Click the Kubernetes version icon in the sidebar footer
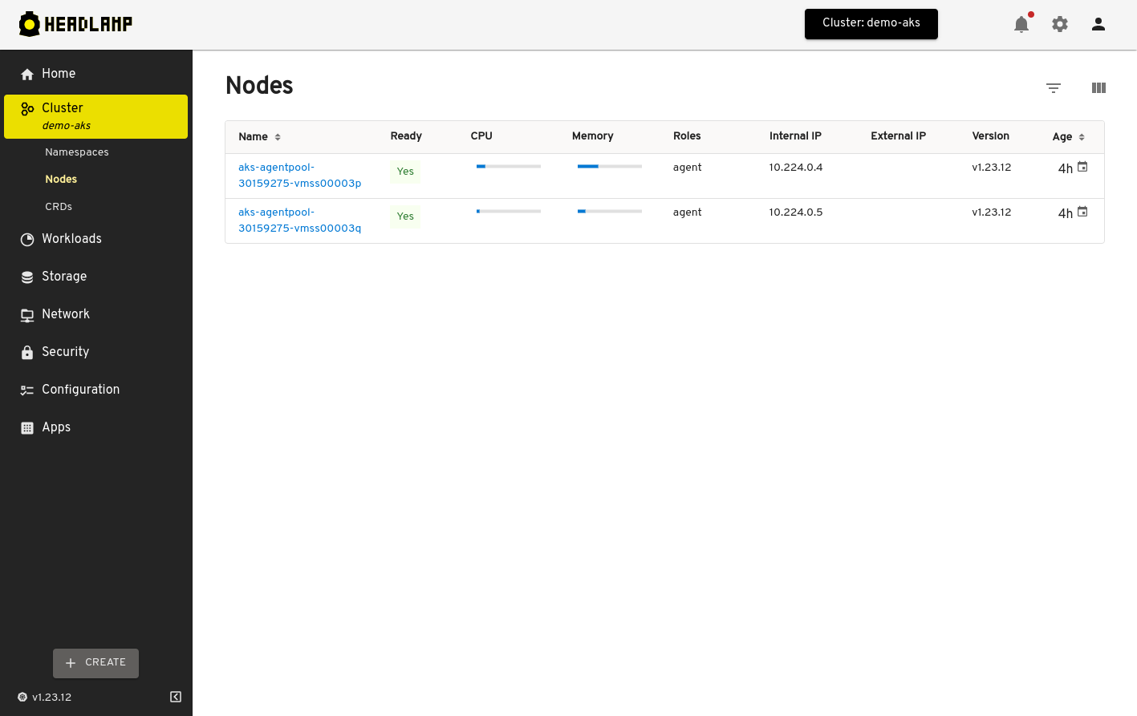The image size is (1137, 716). pyautogui.click(x=22, y=697)
